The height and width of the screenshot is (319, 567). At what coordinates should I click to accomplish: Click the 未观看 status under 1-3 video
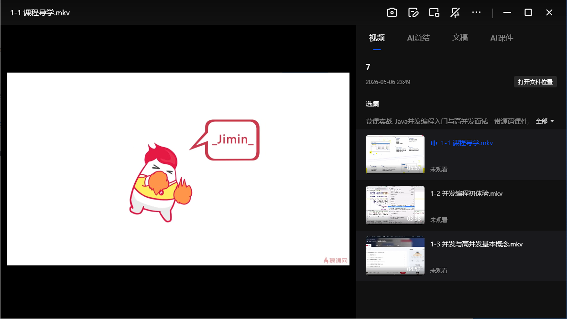tap(438, 271)
